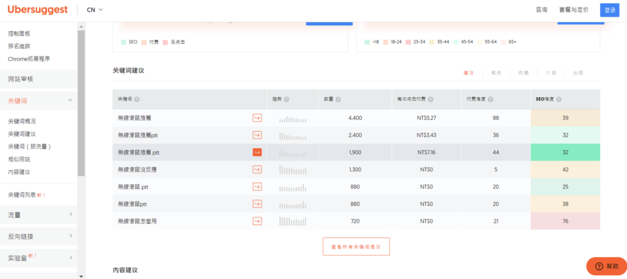The height and width of the screenshot is (279, 627).
Task: Open arrow icon for 無線滑鼠沒反應
Action: [x=257, y=169]
